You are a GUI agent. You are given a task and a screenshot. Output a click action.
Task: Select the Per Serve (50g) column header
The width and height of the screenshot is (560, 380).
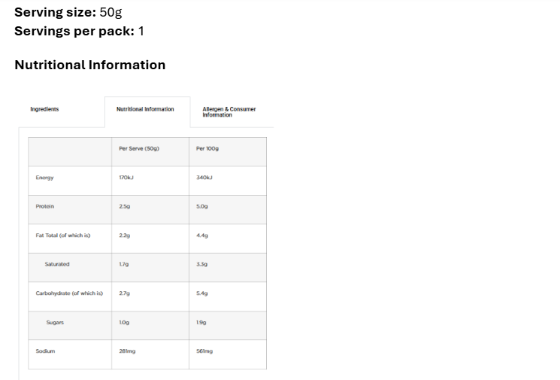coord(139,148)
